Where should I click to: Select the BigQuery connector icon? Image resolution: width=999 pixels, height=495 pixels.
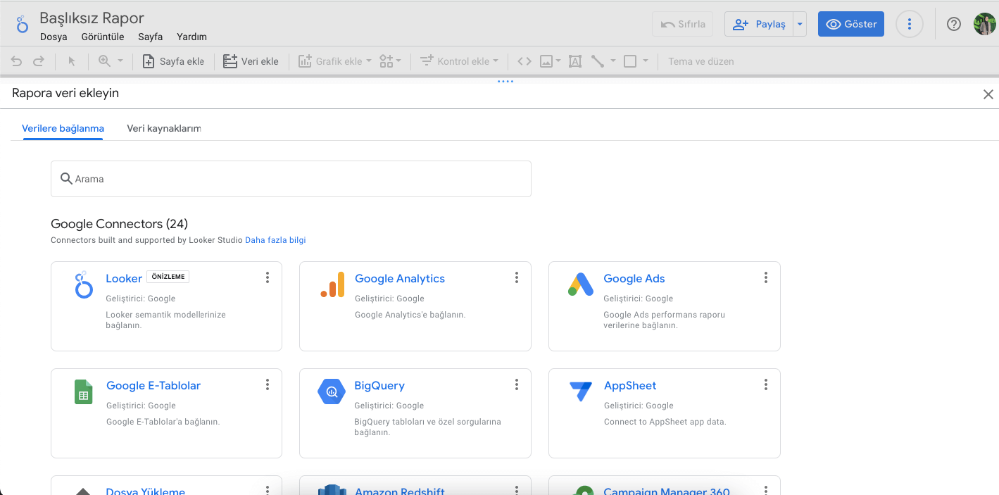[x=332, y=391]
